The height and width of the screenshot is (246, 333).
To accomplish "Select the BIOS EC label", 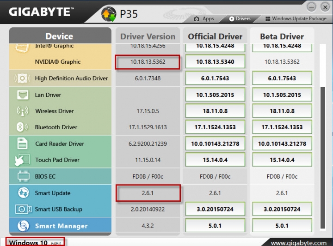I will click(x=45, y=176).
